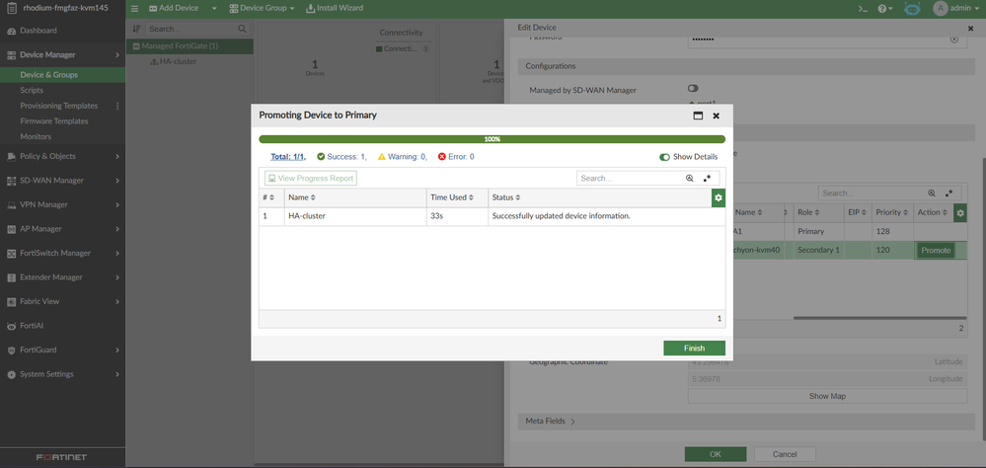Click the device tree sort icon

click(x=136, y=29)
